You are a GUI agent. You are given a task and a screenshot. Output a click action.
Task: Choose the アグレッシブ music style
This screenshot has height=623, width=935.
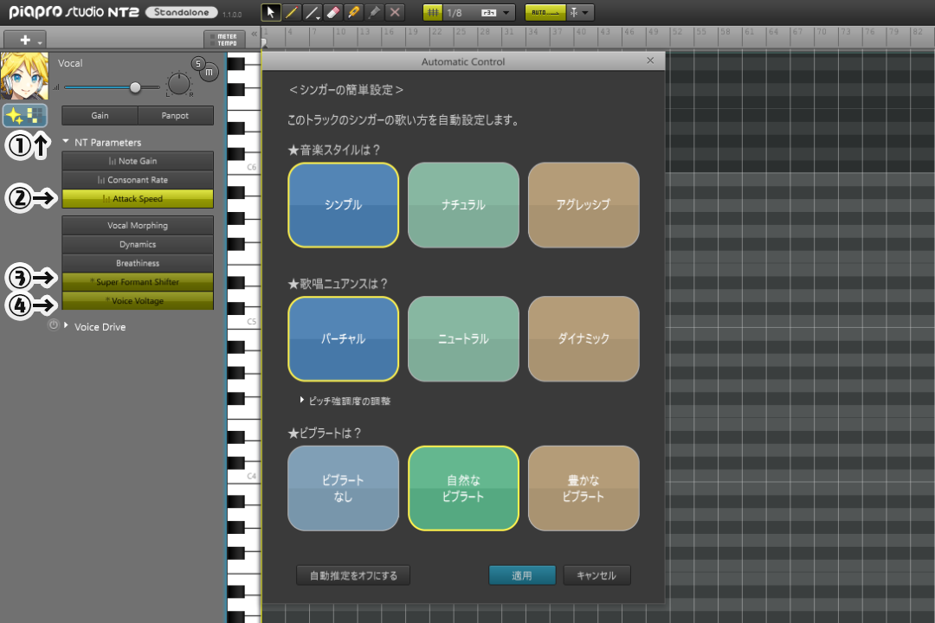click(584, 205)
